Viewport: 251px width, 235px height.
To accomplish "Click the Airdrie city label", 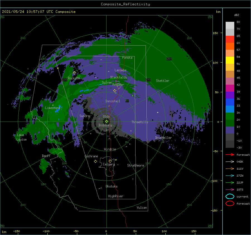I will 110,149.
